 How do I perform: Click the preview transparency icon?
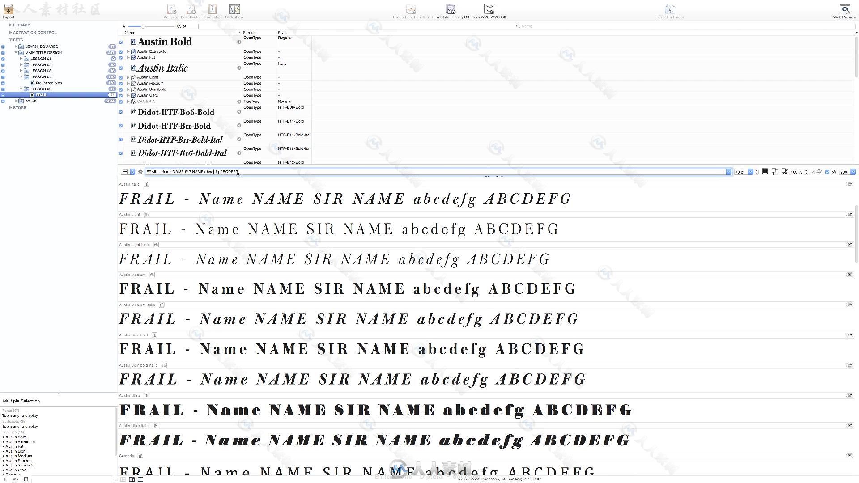pyautogui.click(x=785, y=172)
